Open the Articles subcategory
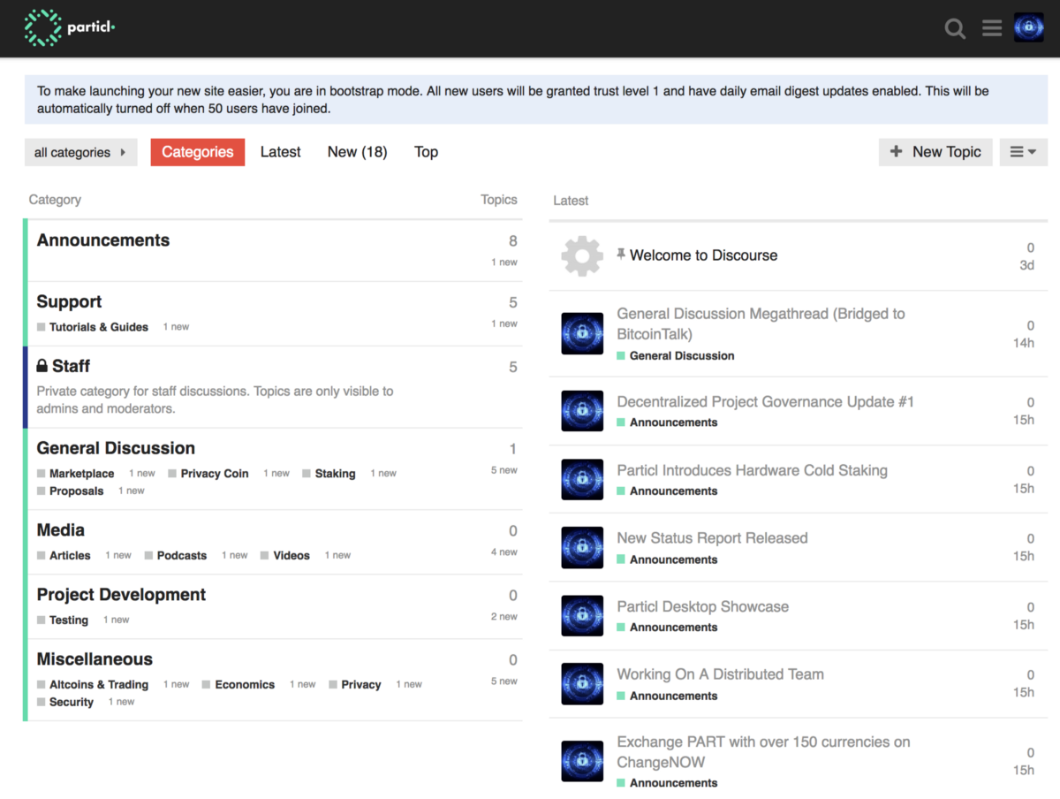Screen dimensions: 1060x799 (x=70, y=556)
